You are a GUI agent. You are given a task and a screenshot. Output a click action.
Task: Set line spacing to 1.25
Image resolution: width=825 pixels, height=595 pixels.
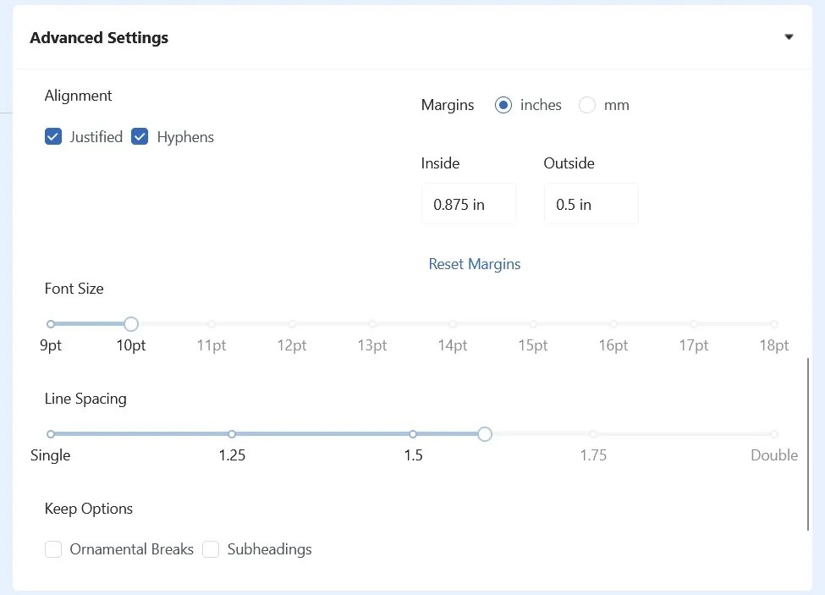pos(232,434)
